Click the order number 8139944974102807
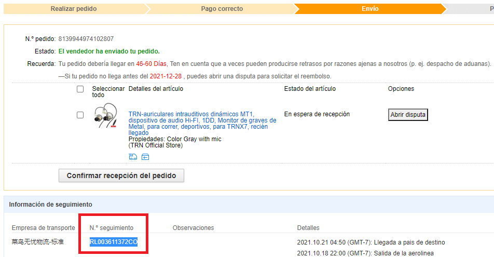This screenshot has width=494, height=257. tap(86, 39)
